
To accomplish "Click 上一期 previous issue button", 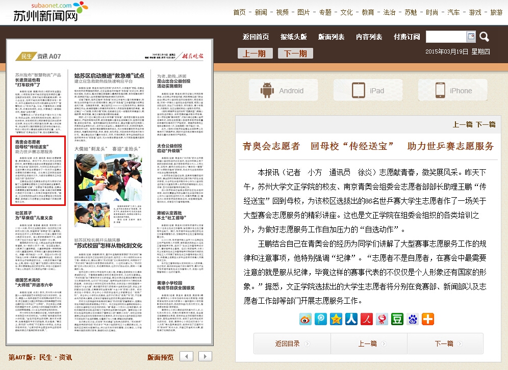I will pyautogui.click(x=255, y=54).
